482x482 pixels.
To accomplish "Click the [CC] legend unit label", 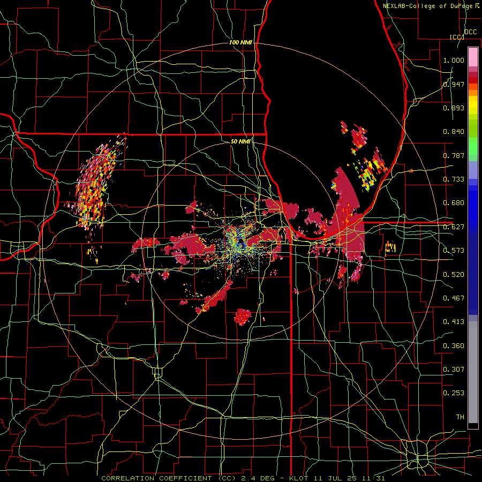I will click(x=457, y=37).
